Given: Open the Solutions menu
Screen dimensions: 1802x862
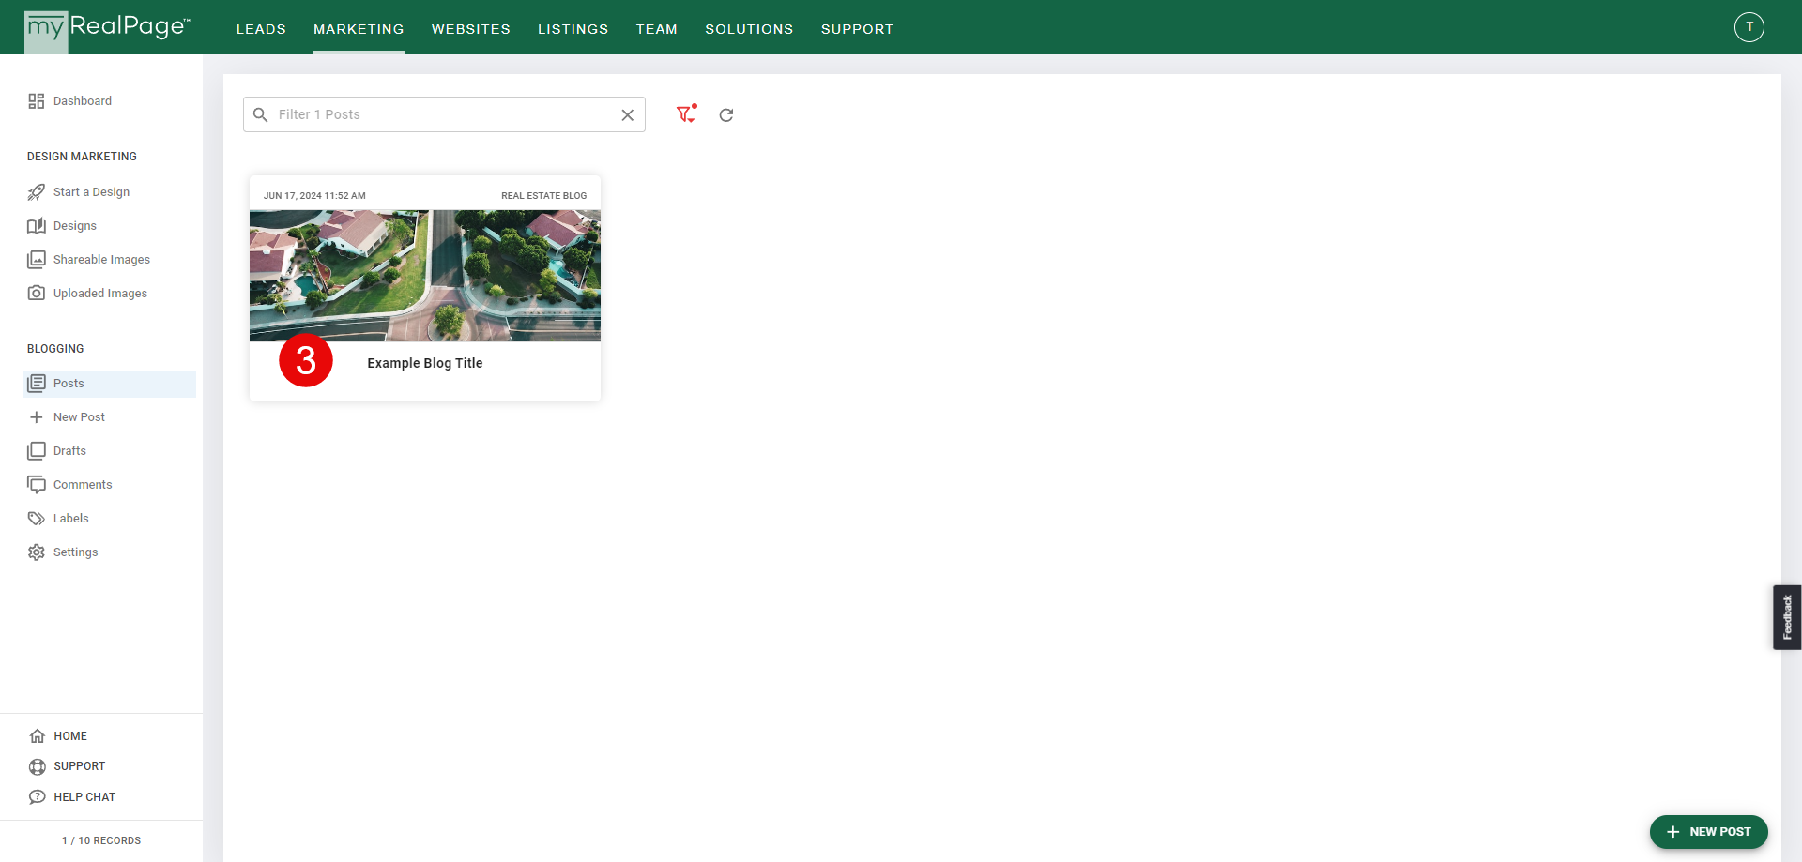Looking at the screenshot, I should point(749,29).
